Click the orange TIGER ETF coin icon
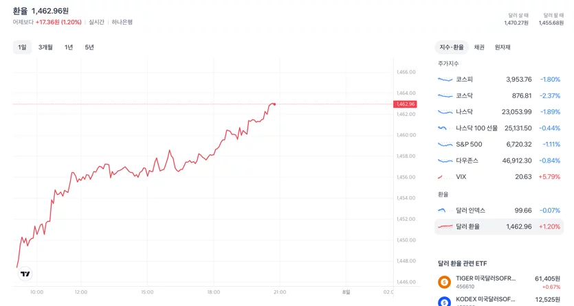Screen dimensions: 574x306 point(444,282)
